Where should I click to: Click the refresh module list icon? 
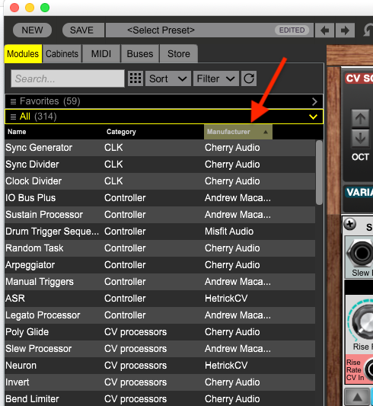249,78
